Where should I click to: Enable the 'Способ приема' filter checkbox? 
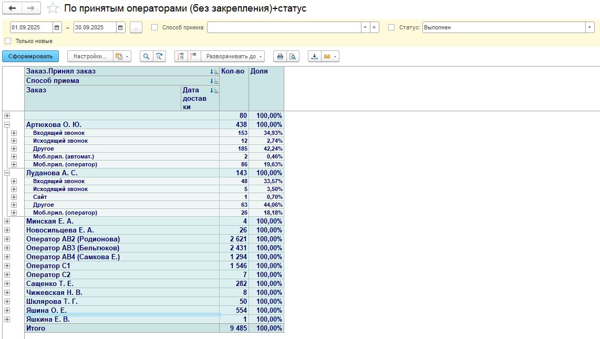tap(154, 27)
